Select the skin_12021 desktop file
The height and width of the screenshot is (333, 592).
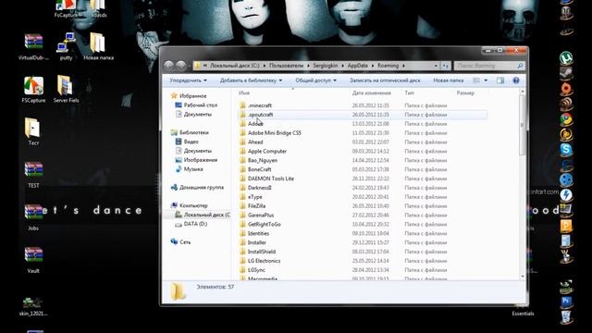(x=33, y=306)
